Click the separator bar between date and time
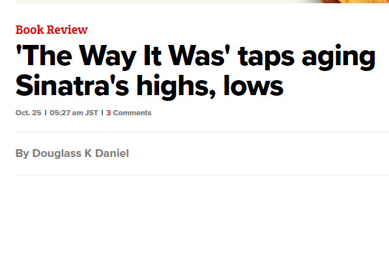Screen dimensions: 389x269 (46, 113)
